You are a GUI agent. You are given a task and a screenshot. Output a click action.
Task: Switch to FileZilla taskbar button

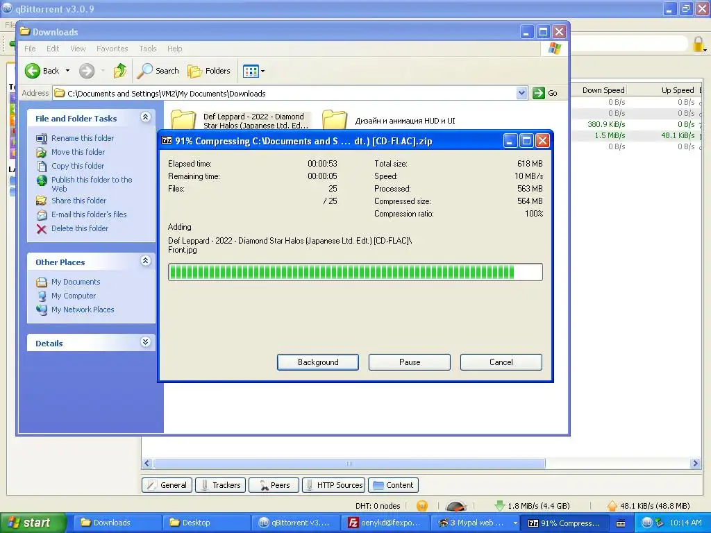383,523
